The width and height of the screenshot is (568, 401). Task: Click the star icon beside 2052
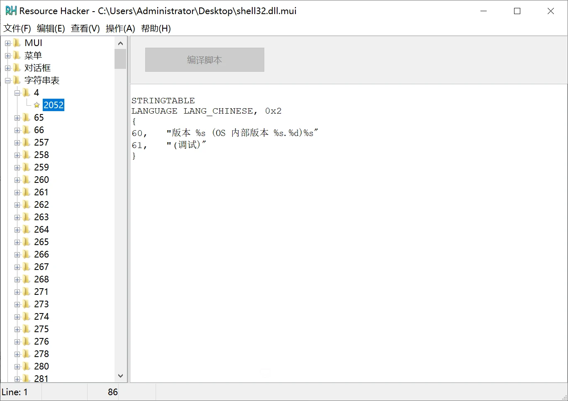point(37,105)
